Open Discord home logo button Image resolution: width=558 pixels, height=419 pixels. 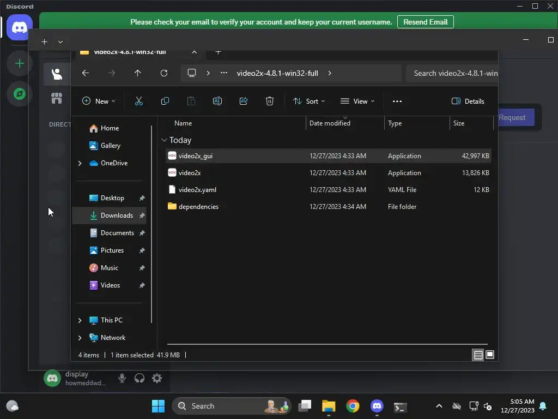[x=20, y=27]
